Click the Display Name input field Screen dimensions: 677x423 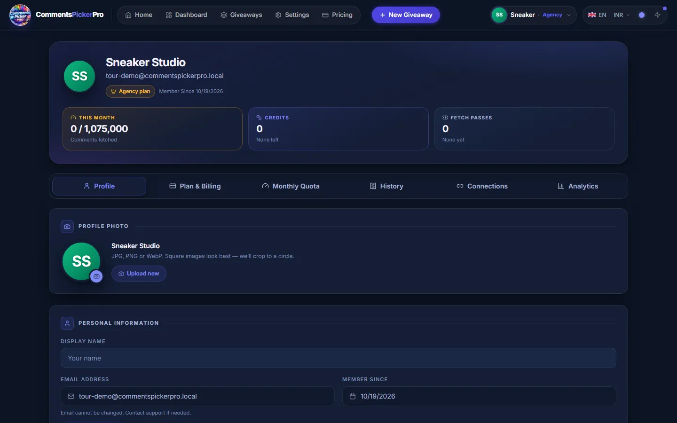(x=338, y=358)
